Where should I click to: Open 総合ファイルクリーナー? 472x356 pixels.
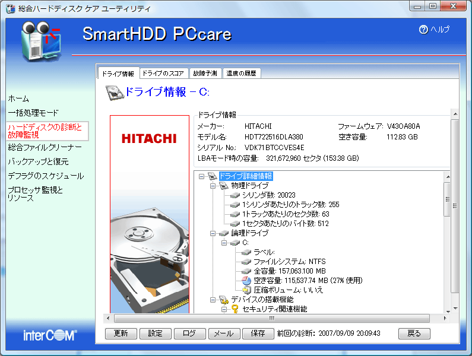pyautogui.click(x=45, y=147)
